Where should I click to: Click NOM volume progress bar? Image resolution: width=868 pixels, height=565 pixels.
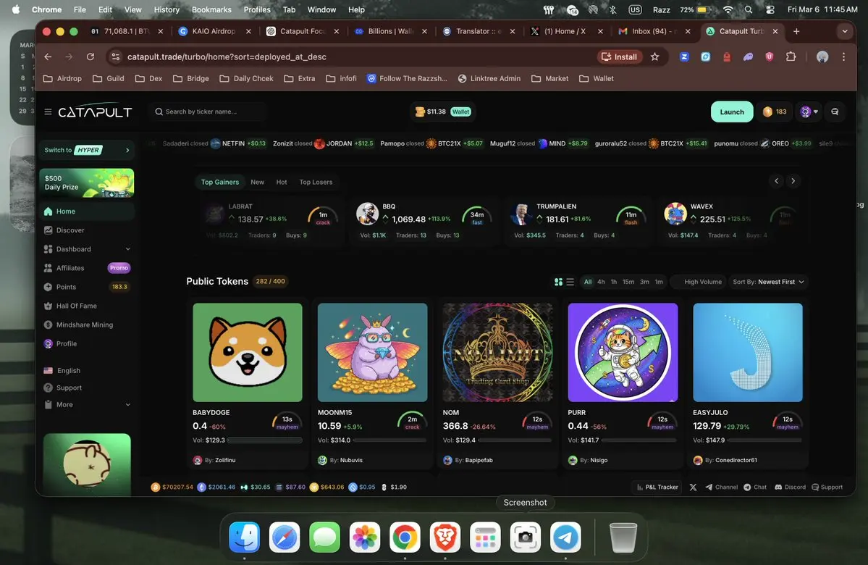tap(515, 440)
